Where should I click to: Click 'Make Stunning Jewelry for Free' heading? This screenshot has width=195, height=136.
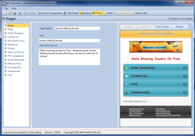156,59
